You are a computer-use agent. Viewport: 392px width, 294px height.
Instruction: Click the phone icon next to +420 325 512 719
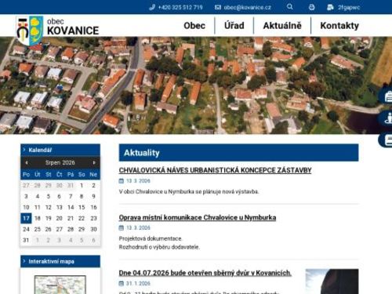(x=152, y=7)
